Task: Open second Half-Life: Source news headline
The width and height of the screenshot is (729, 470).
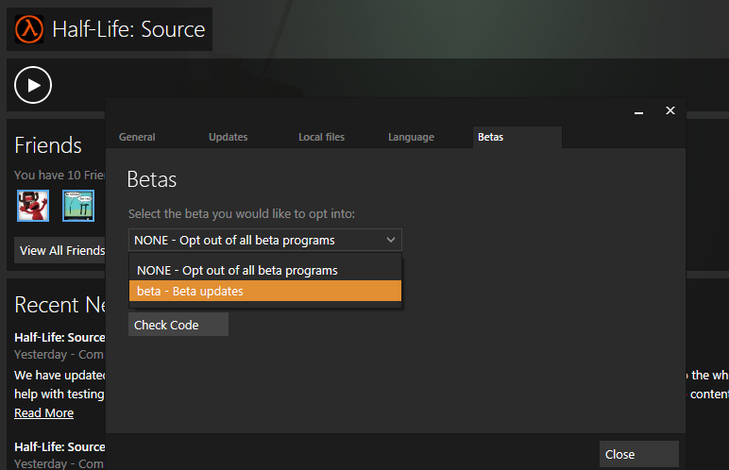Action: [x=59, y=446]
